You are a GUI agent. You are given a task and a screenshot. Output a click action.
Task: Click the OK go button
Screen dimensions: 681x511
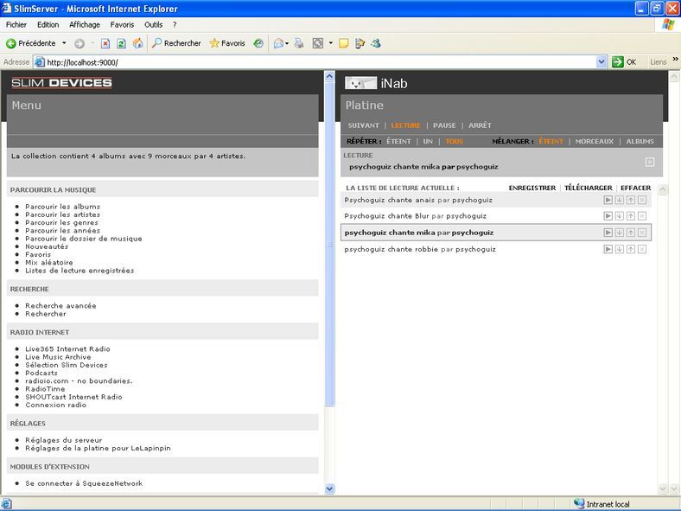coord(624,62)
